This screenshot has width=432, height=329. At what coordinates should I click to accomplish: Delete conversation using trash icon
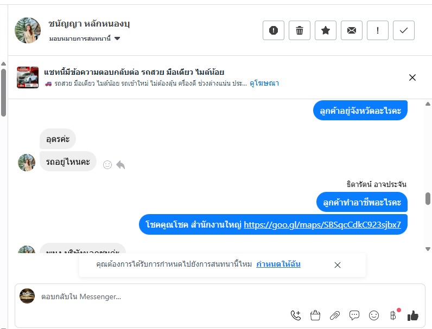(300, 30)
